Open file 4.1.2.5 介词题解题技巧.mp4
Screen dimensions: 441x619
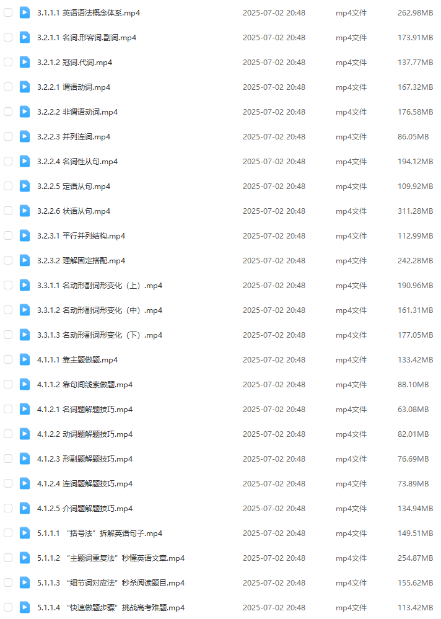85,509
